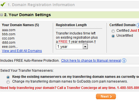Image resolution: width=139 pixels, height=102 pixels.
Task: Click the 1 year combo box field
Action: (x=72, y=46)
